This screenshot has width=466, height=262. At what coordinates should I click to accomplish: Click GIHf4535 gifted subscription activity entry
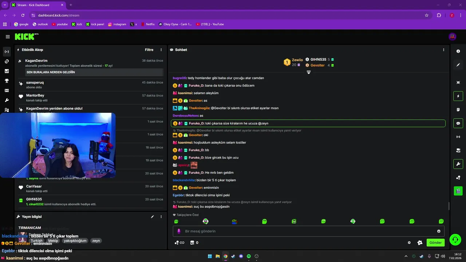pyautogui.click(x=90, y=202)
